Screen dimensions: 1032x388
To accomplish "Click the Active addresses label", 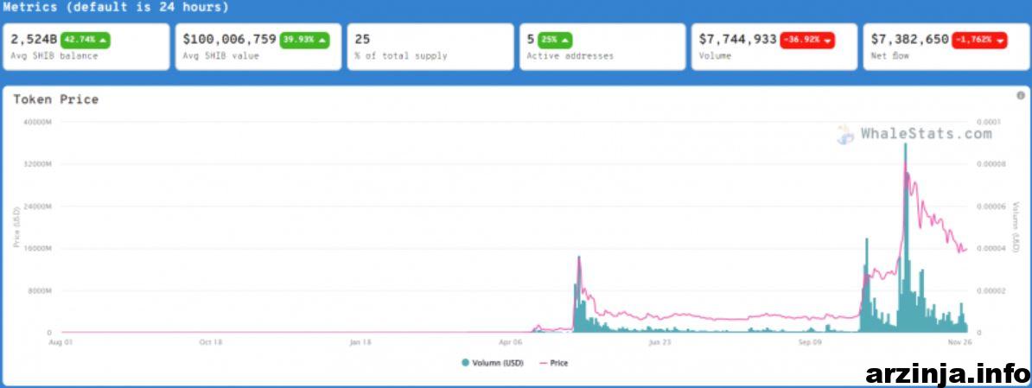I will coord(570,56).
